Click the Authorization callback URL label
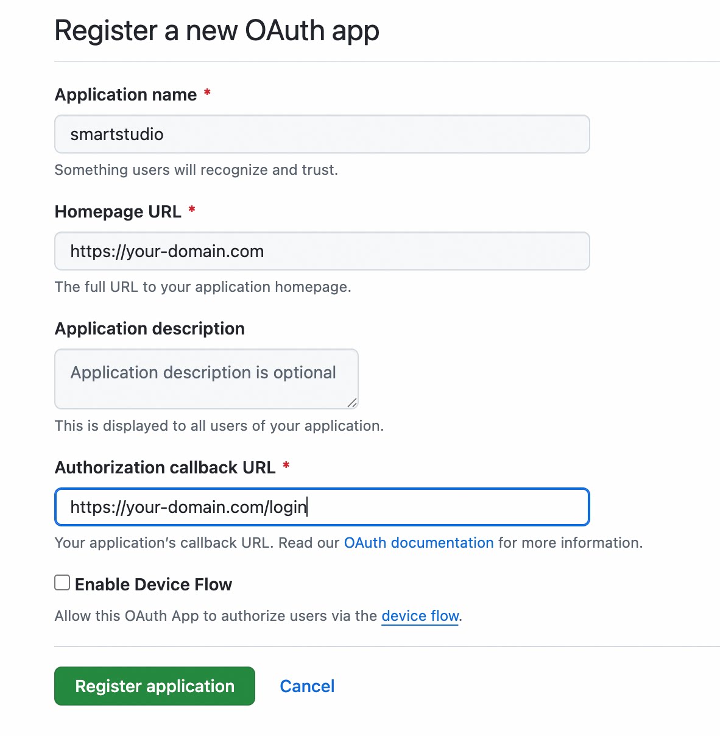The width and height of the screenshot is (720, 736). coord(165,467)
